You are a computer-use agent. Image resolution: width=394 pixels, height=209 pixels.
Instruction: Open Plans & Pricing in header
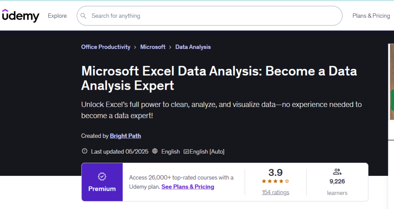[371, 16]
